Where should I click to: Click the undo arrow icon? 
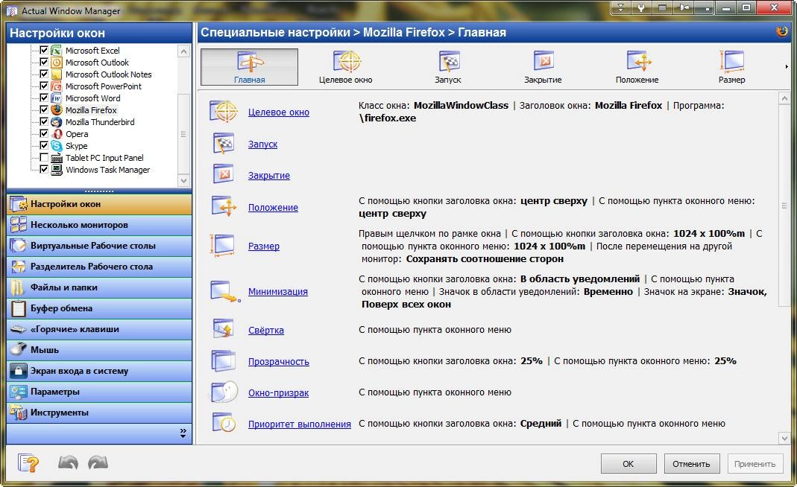click(x=68, y=462)
